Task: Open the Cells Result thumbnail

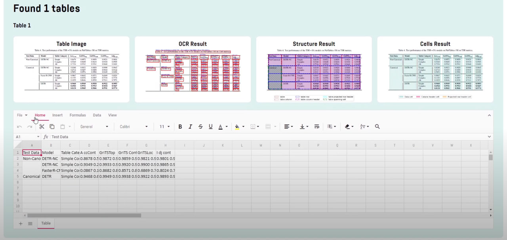Action: 435,69
